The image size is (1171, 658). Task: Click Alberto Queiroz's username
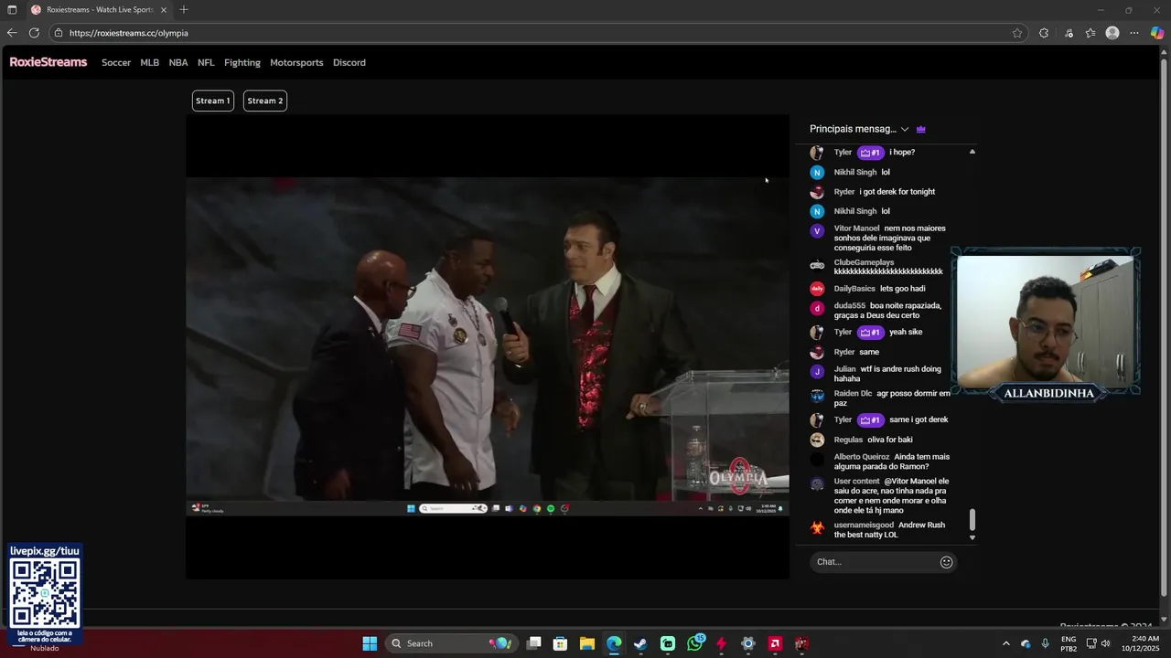(862, 457)
